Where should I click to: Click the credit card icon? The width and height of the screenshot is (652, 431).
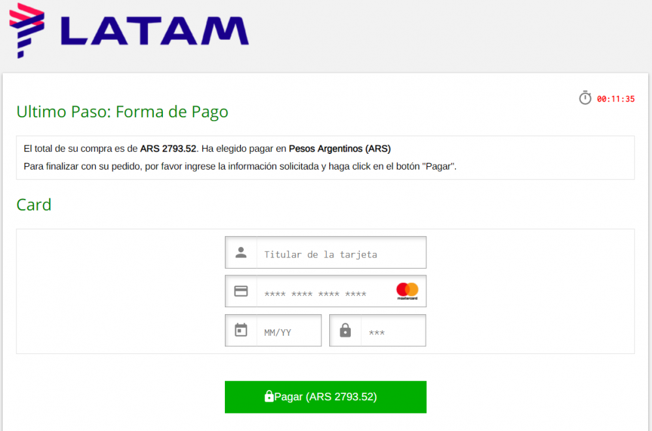(x=241, y=291)
